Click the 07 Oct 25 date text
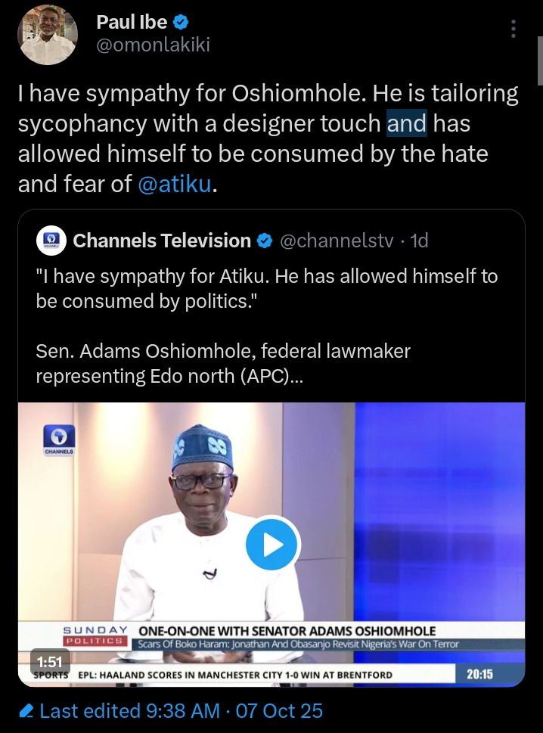This screenshot has height=733, width=543. tap(279, 712)
